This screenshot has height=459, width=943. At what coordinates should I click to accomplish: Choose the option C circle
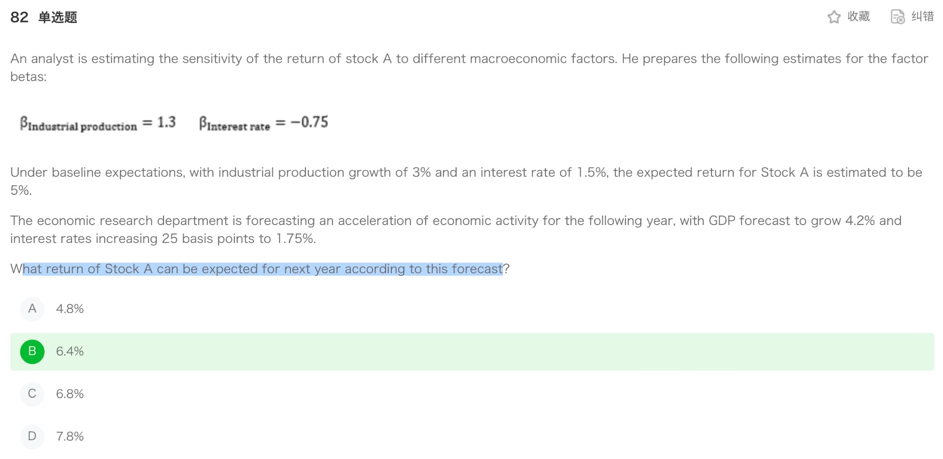point(32,394)
